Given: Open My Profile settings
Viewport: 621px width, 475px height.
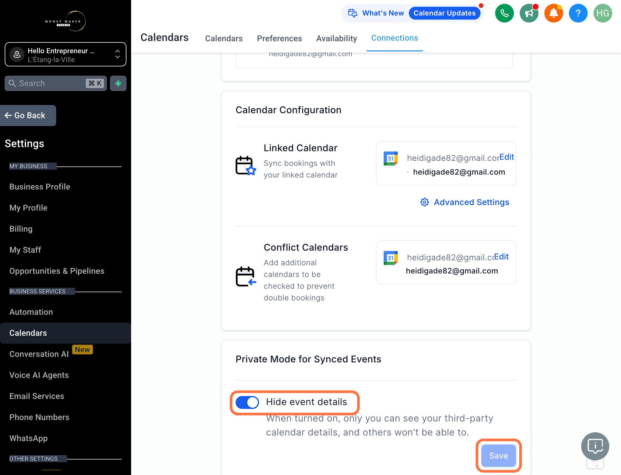Looking at the screenshot, I should (x=28, y=208).
